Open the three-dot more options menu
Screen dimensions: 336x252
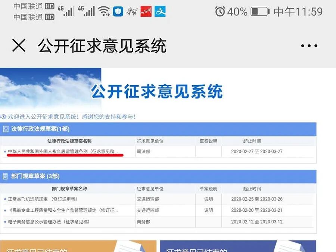pos(309,46)
